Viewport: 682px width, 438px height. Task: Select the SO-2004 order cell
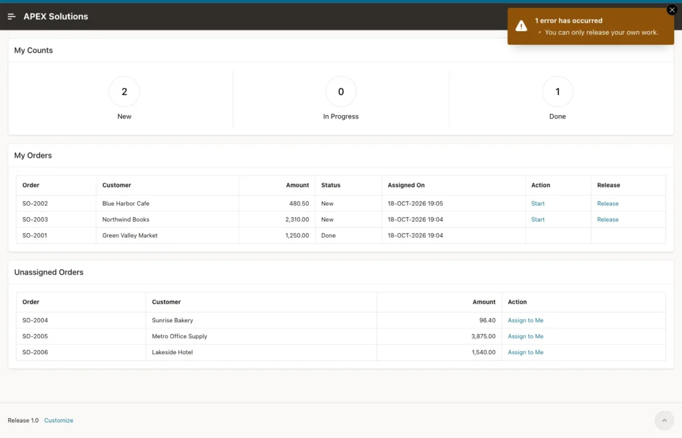point(81,320)
